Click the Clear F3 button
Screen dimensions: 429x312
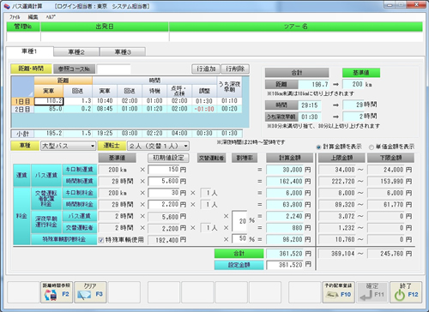click(90, 292)
